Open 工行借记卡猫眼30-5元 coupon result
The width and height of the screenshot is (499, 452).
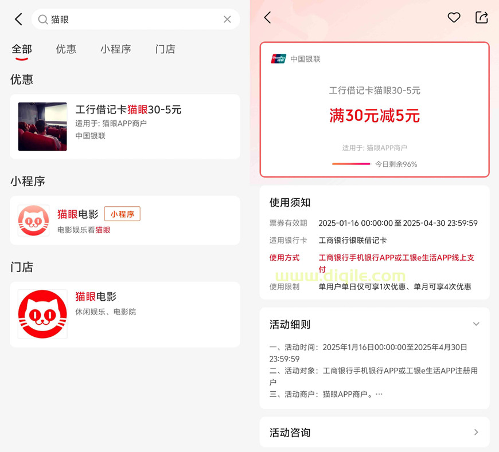point(125,127)
